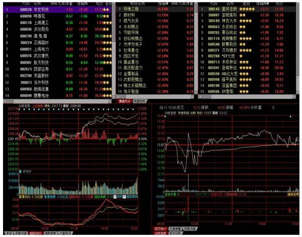
Task: Select the row for 000799 酒鬼酒
Action: pos(57,36)
